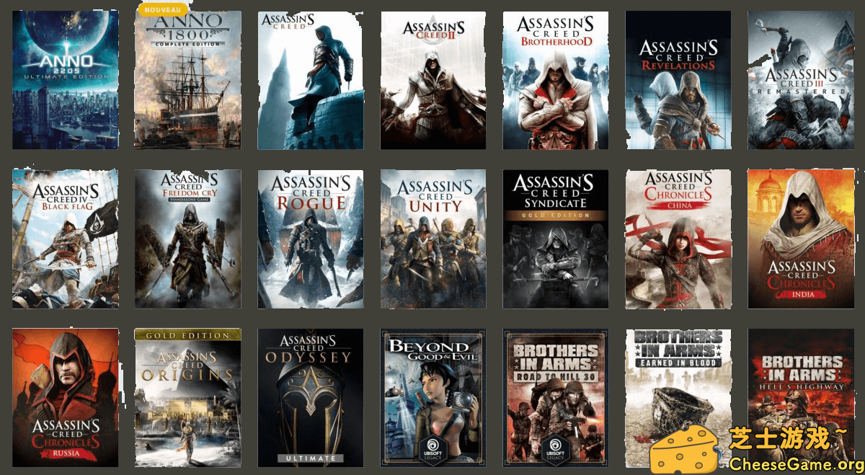The width and height of the screenshot is (865, 475).
Task: Choose Assassin's Creed Chronicles China
Action: click(x=678, y=239)
